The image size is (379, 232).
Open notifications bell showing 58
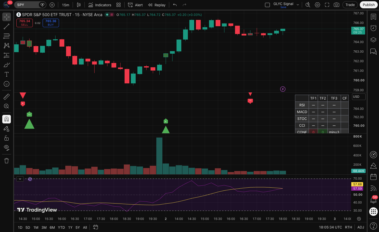point(373,200)
